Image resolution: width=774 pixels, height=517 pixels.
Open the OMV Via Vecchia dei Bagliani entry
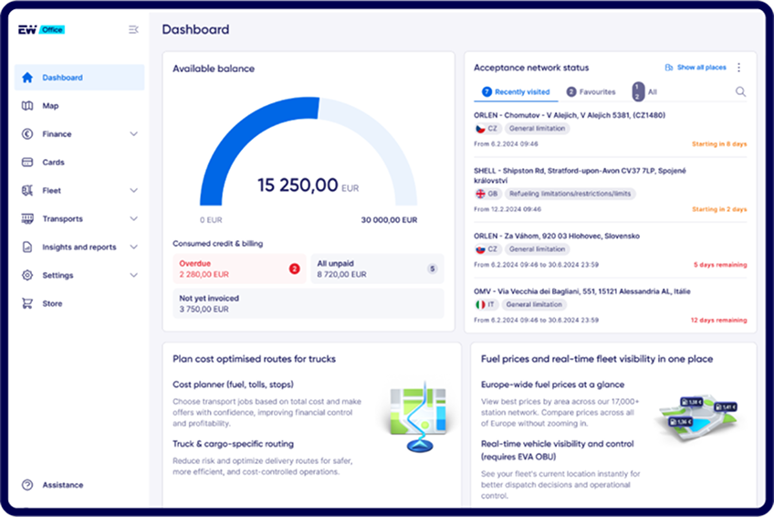point(610,306)
